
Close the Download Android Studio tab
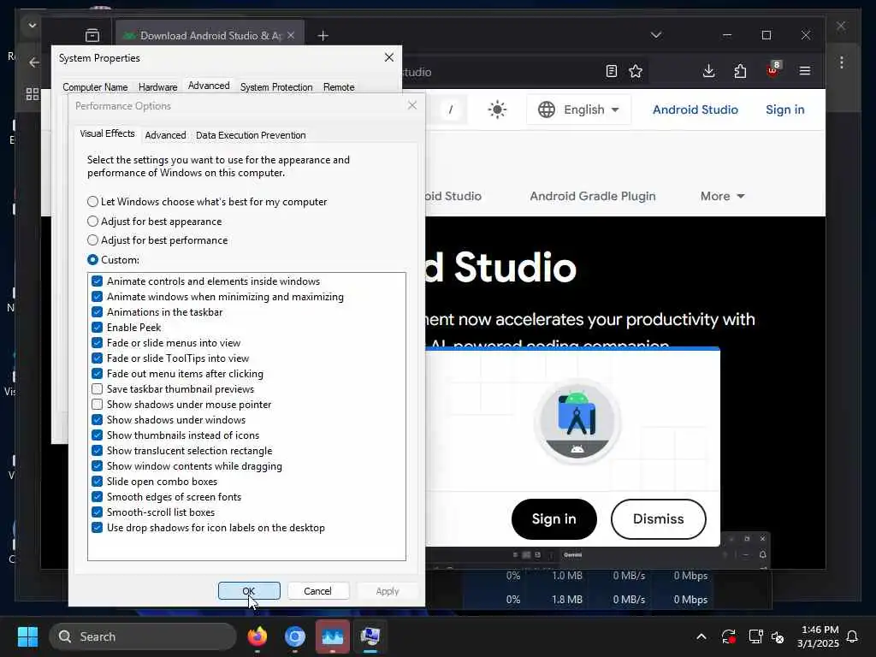point(291,36)
